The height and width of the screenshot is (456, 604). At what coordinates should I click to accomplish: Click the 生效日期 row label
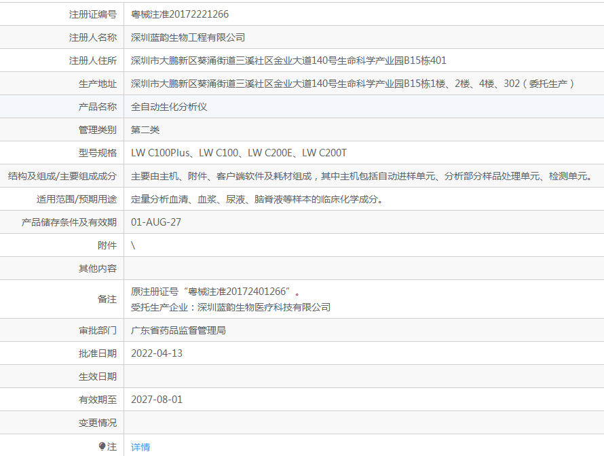[x=98, y=377]
